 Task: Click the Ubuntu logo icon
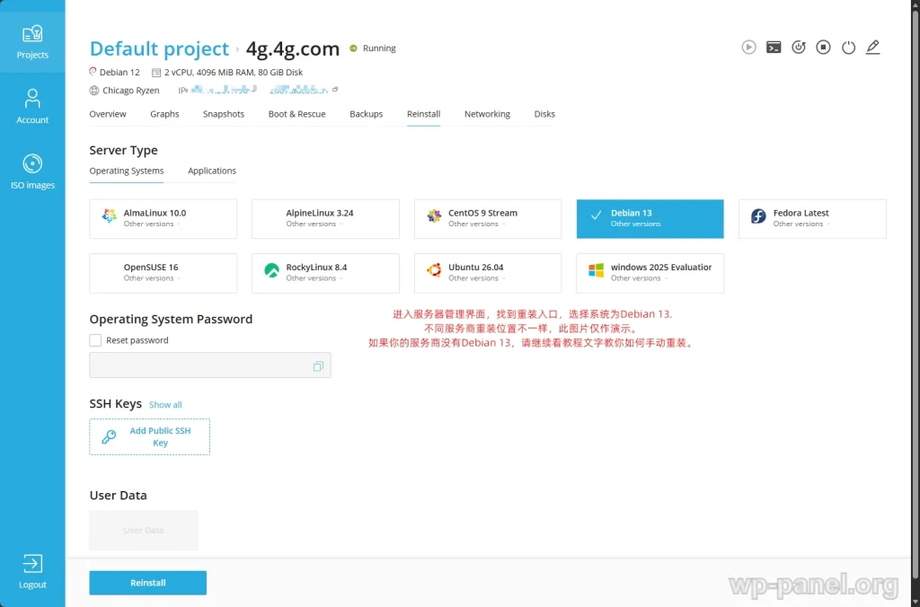(434, 269)
